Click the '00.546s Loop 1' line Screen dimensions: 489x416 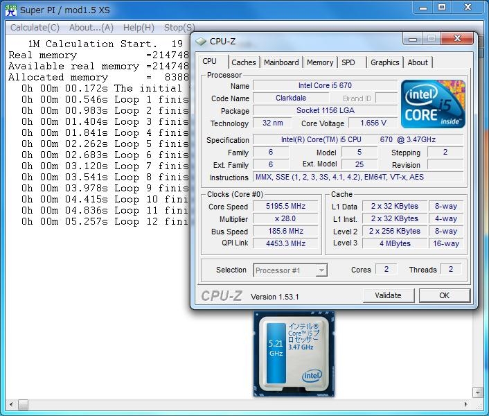click(105, 100)
